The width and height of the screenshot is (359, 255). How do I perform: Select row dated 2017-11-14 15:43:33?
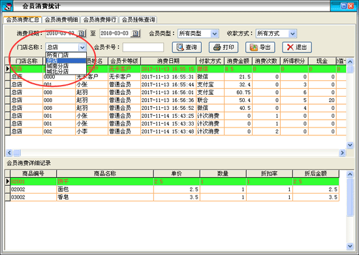(176, 124)
